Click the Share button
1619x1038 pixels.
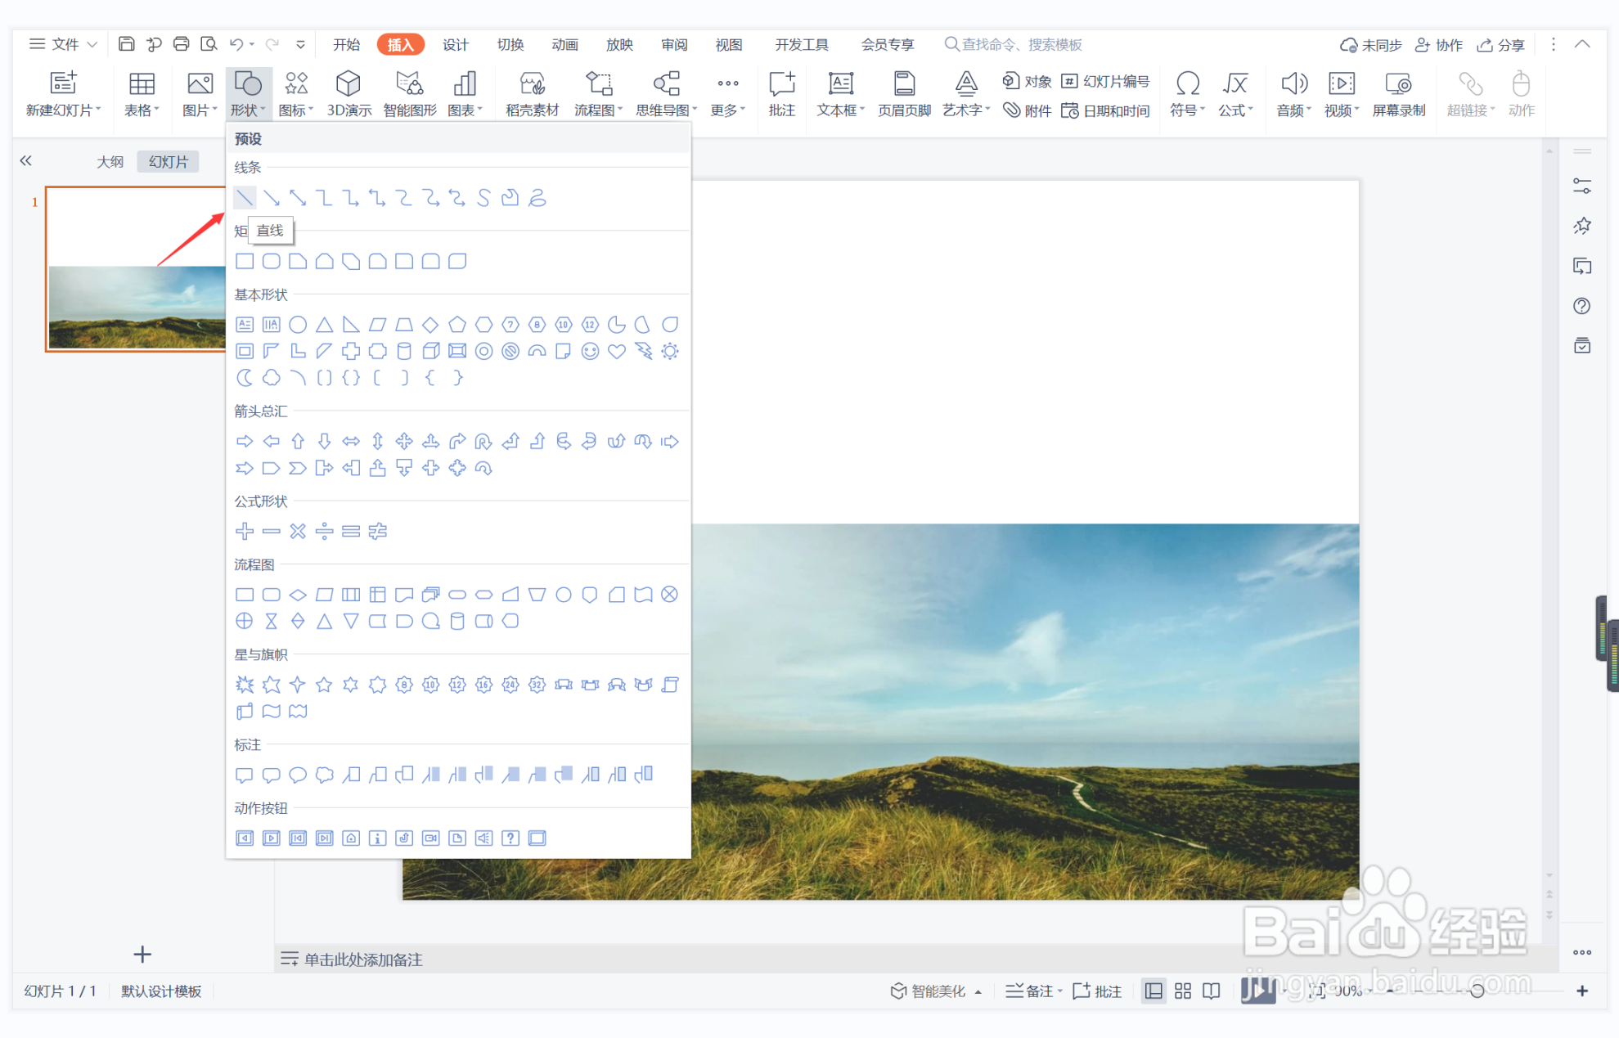pyautogui.click(x=1501, y=44)
